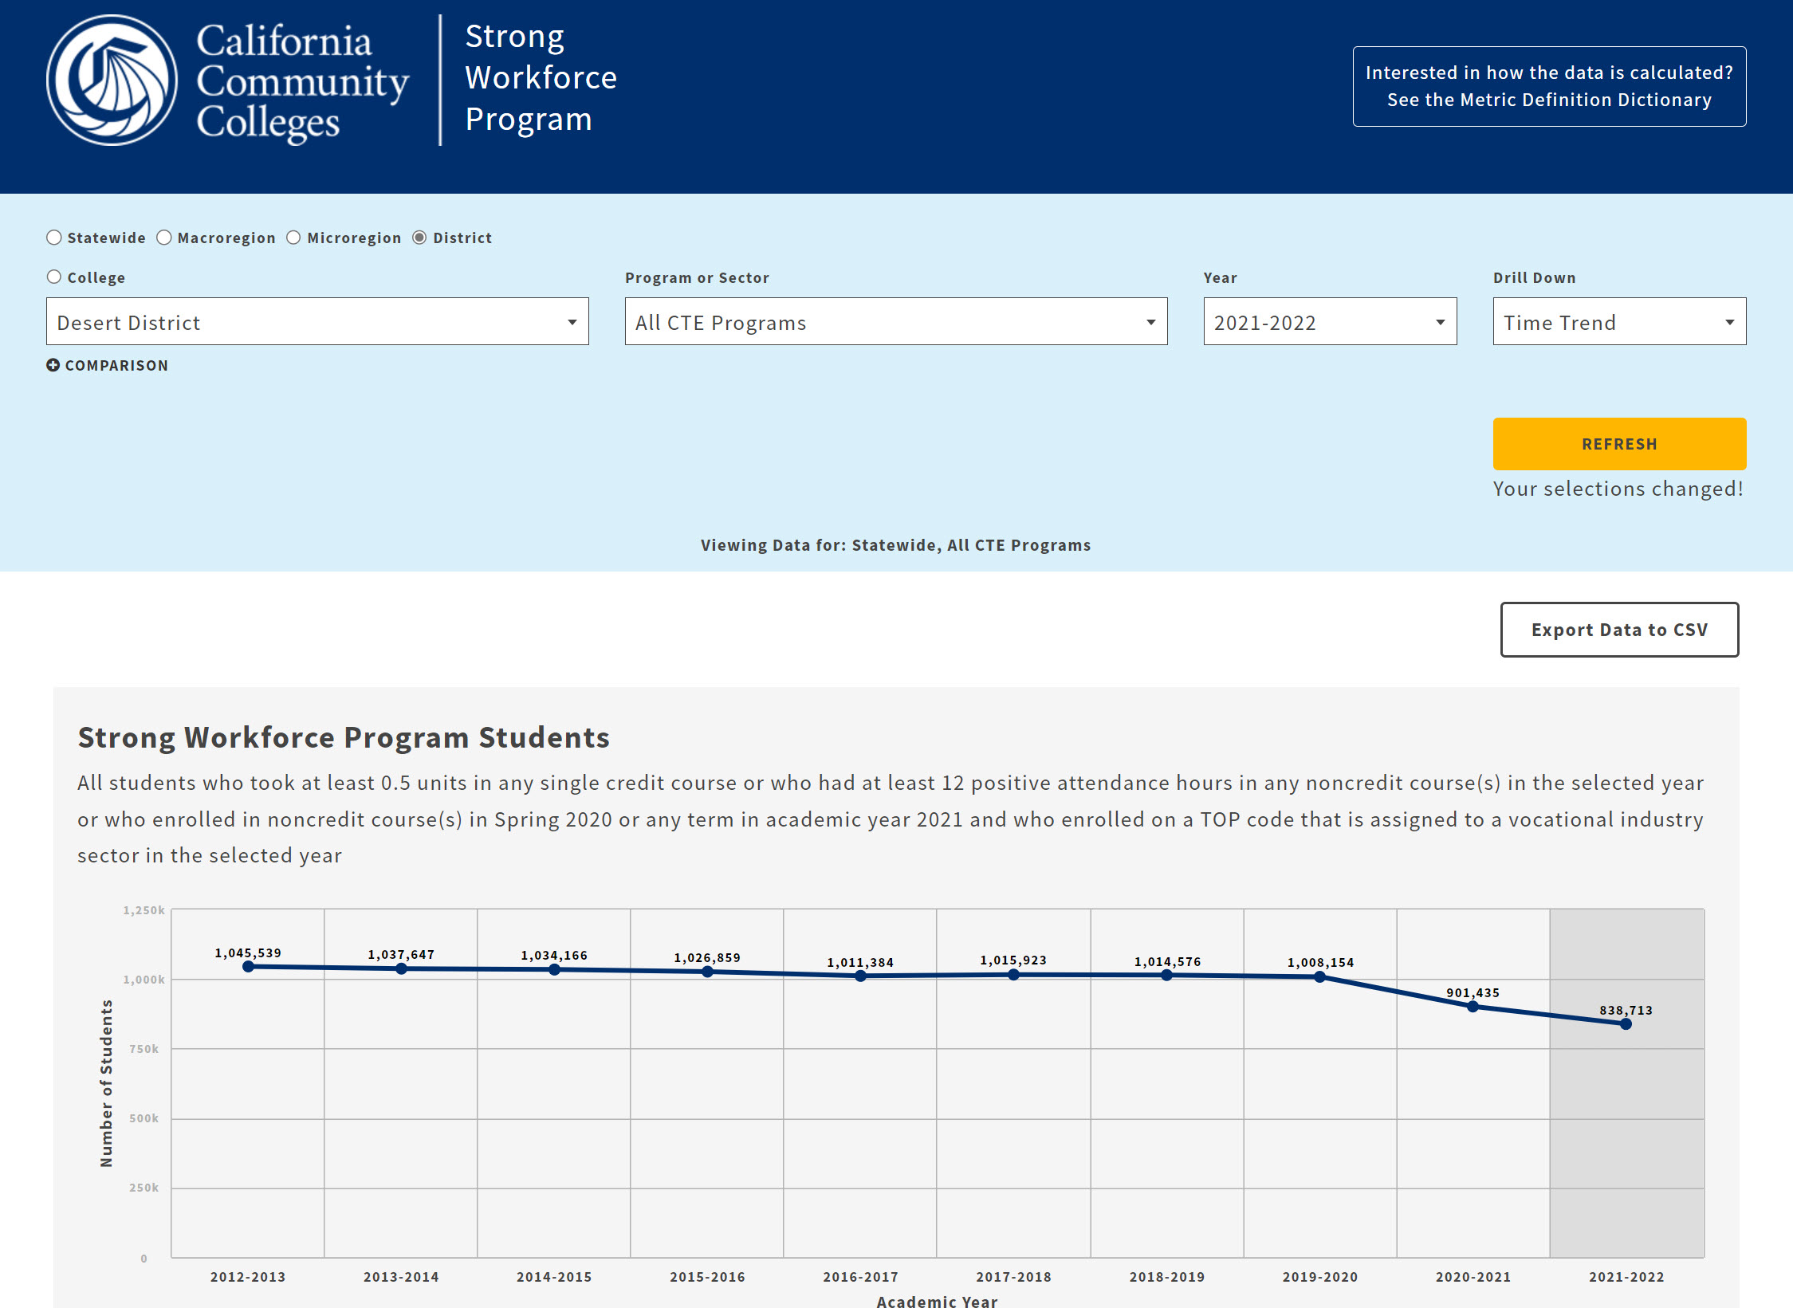Select the Macroregion radio button
Screen dimensions: 1793x1308
coord(164,238)
